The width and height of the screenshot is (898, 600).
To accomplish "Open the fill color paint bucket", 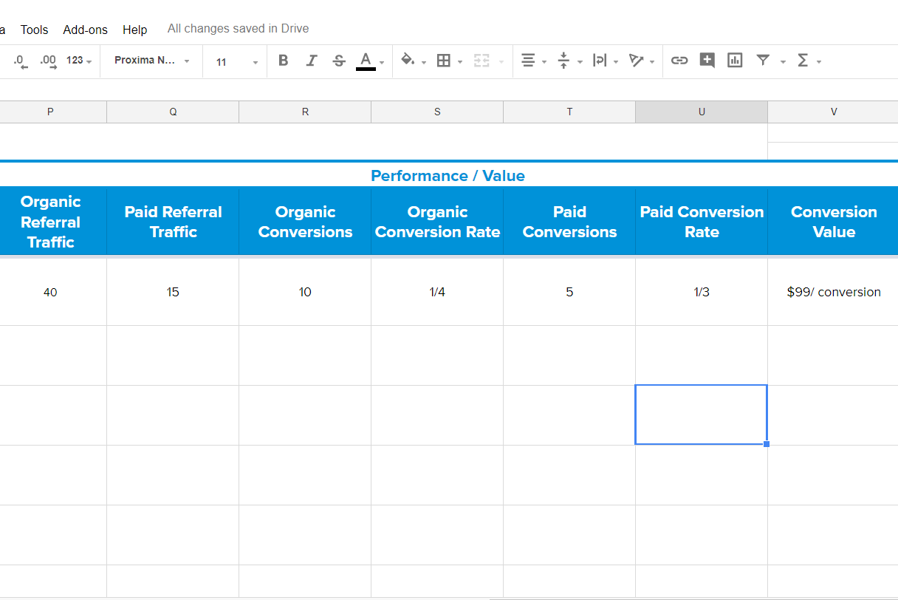I will click(408, 61).
